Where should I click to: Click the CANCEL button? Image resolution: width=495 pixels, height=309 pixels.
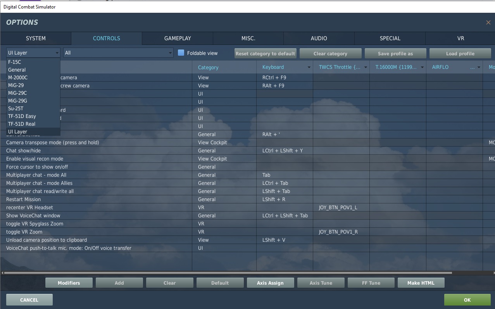[x=29, y=300]
